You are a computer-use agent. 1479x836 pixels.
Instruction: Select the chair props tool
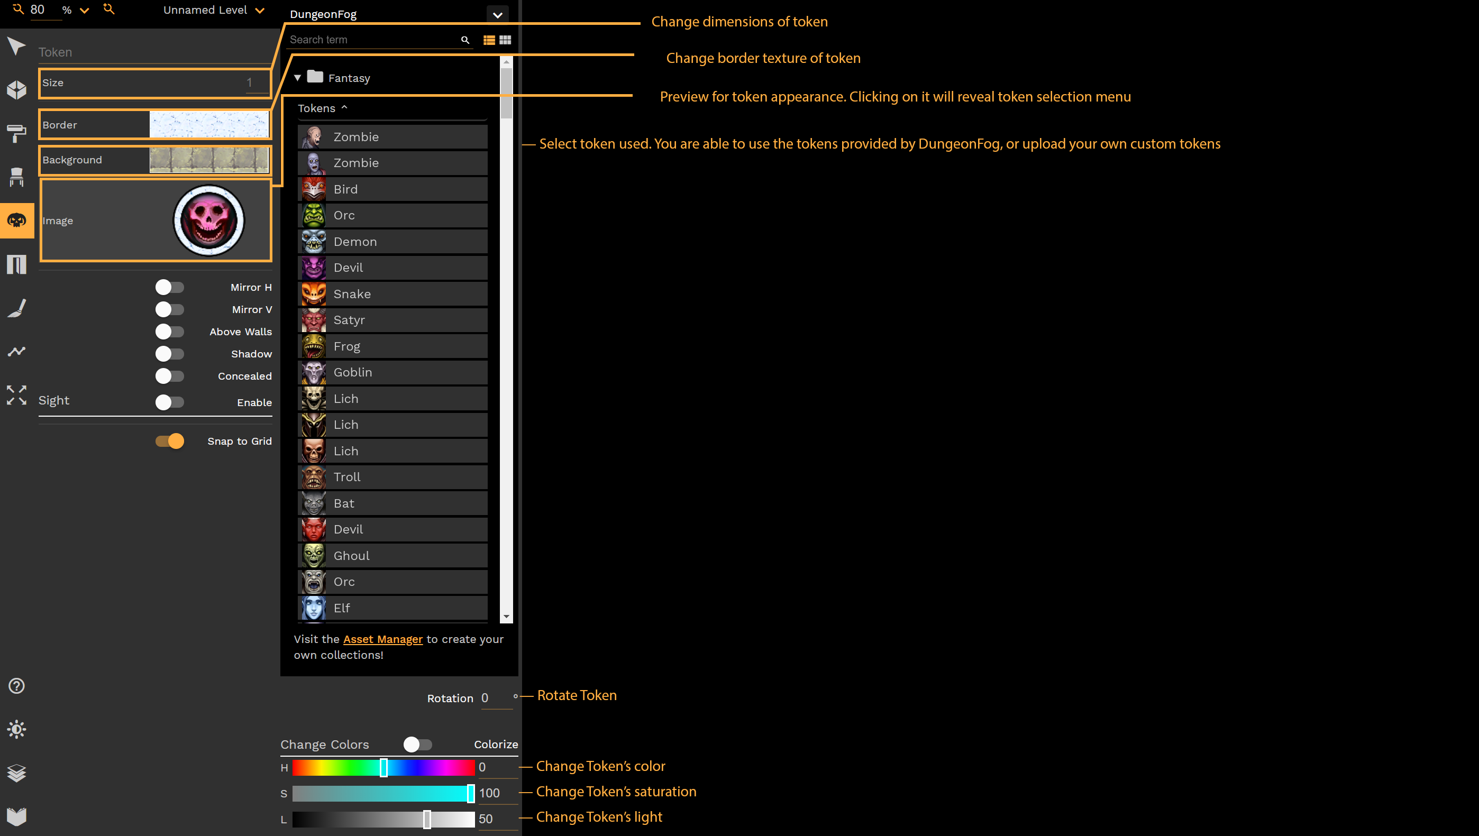pos(16,177)
